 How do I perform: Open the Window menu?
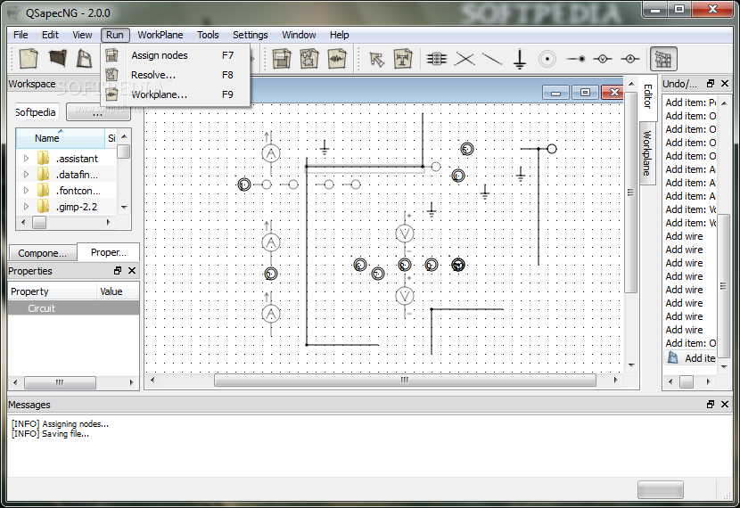coord(299,35)
